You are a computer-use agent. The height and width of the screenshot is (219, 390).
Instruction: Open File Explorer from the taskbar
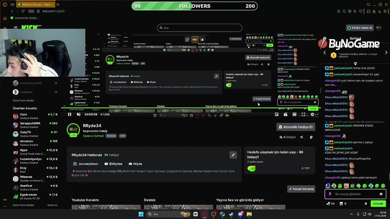pyautogui.click(x=249, y=214)
